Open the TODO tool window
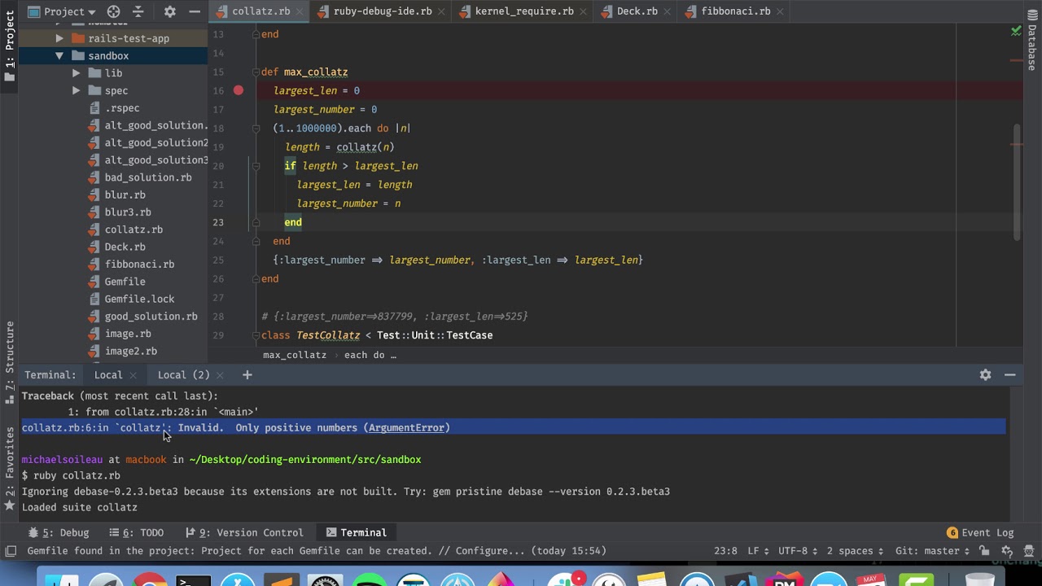The image size is (1042, 586). point(137,533)
